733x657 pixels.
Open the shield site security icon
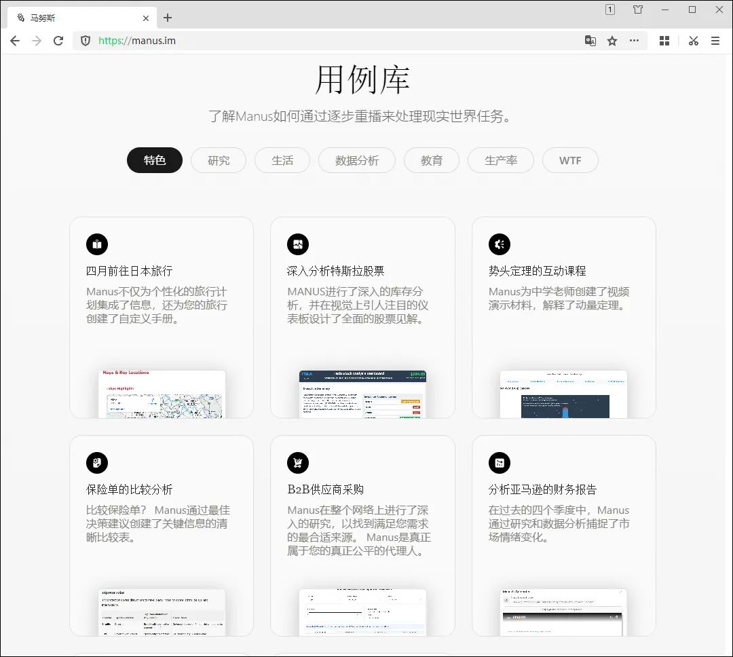(85, 41)
